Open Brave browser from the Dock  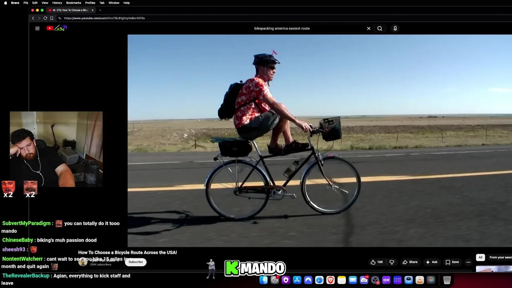click(330, 280)
